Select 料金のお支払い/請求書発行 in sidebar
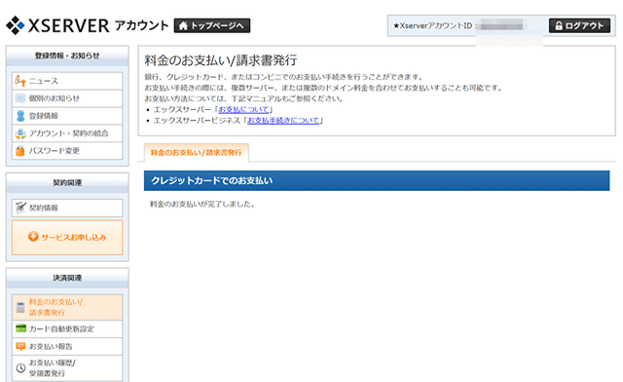Viewport: 623px width, 382px height. click(x=67, y=307)
